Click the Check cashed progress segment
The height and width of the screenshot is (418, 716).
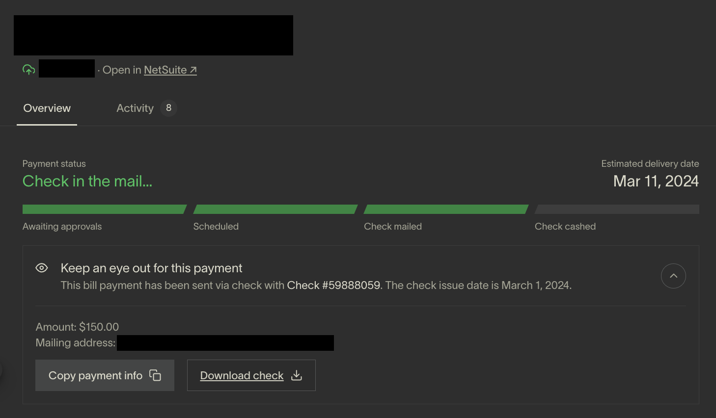617,209
